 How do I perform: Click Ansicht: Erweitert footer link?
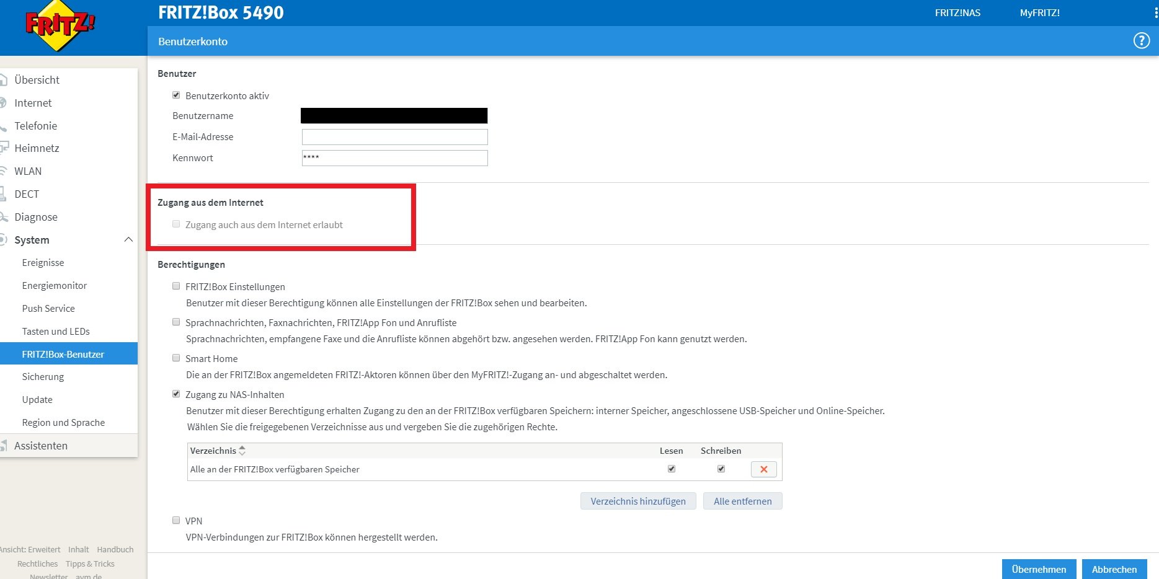30,549
